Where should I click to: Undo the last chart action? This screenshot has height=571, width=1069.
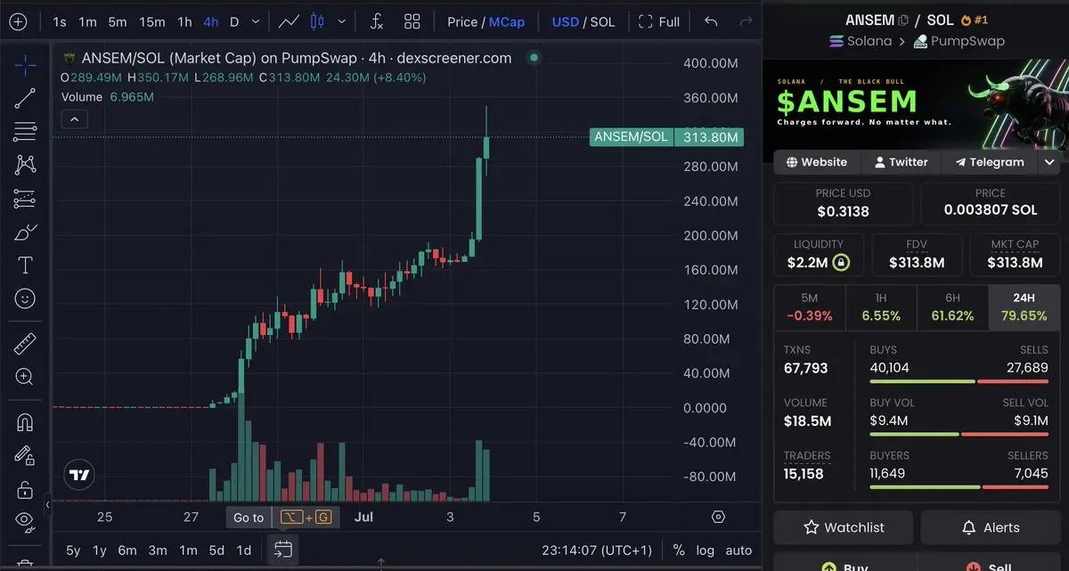tap(711, 21)
